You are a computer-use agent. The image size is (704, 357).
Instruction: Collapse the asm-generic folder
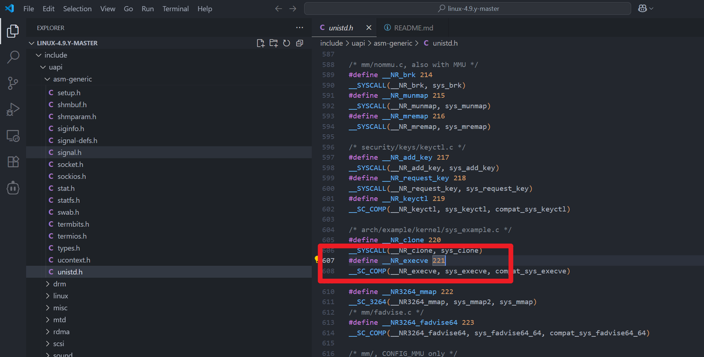coord(72,79)
